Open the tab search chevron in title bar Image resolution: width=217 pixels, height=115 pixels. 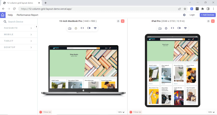point(190,2)
